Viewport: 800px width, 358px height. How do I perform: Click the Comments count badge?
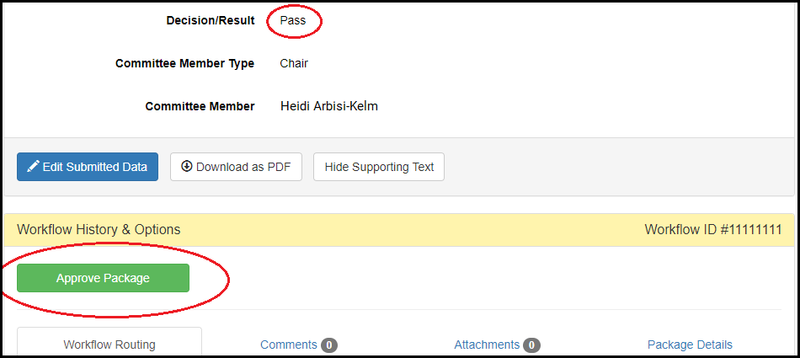point(329,345)
